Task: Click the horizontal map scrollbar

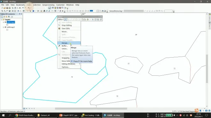Action: click(91, 108)
